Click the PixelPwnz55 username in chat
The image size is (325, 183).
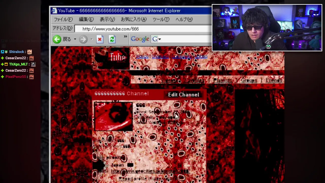tap(16, 77)
